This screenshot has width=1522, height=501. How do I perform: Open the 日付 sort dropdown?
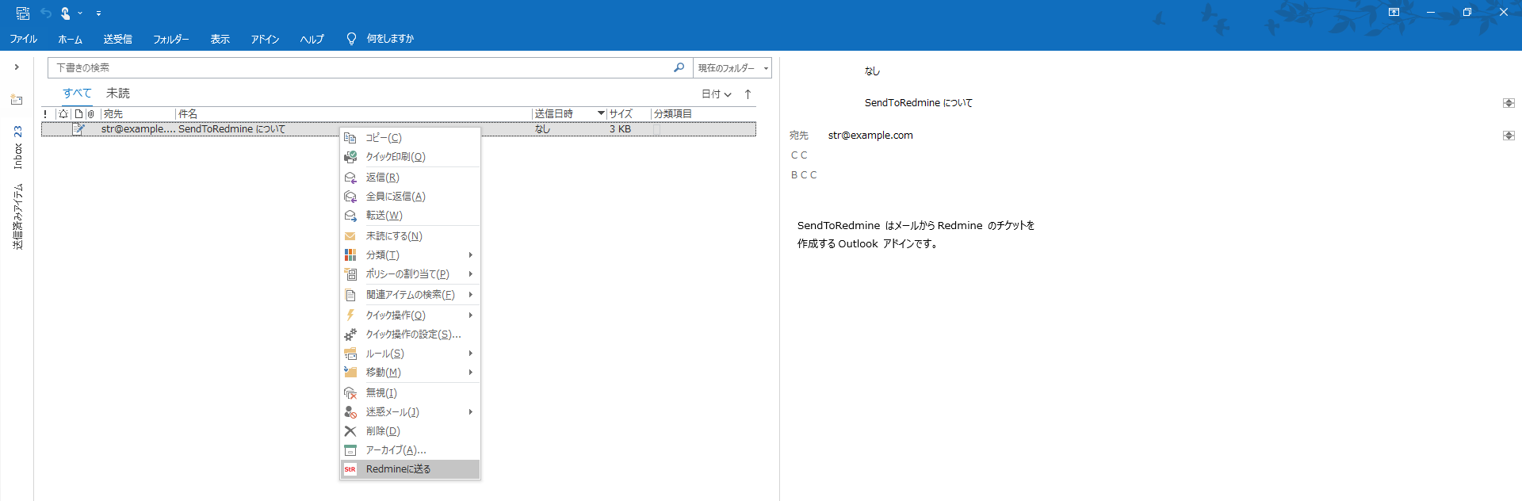click(717, 94)
